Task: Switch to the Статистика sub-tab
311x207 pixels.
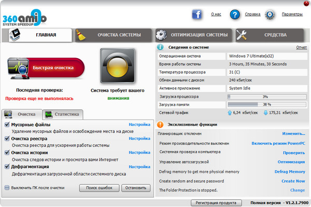Action: coord(63,114)
